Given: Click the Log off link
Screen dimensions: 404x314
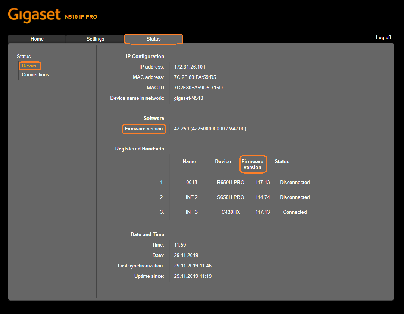Looking at the screenshot, I should point(383,37).
